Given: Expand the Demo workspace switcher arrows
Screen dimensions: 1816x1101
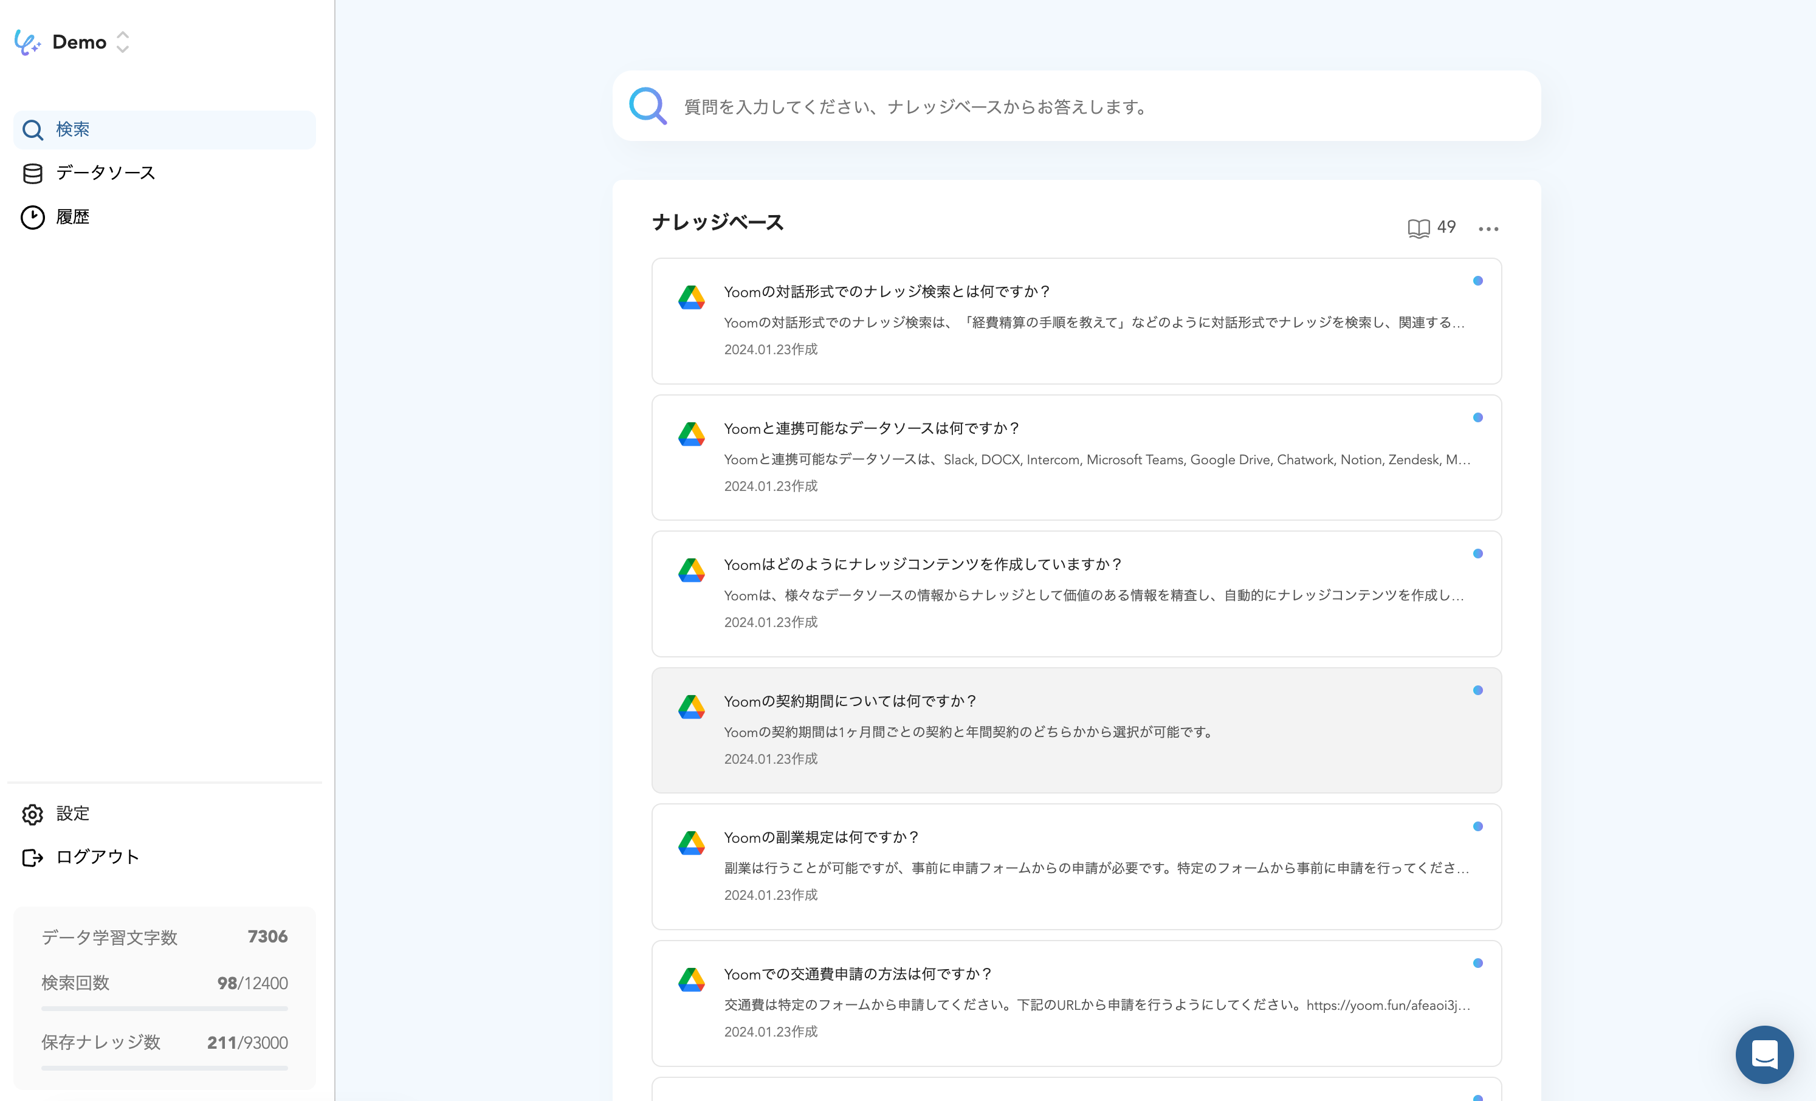Looking at the screenshot, I should 123,42.
